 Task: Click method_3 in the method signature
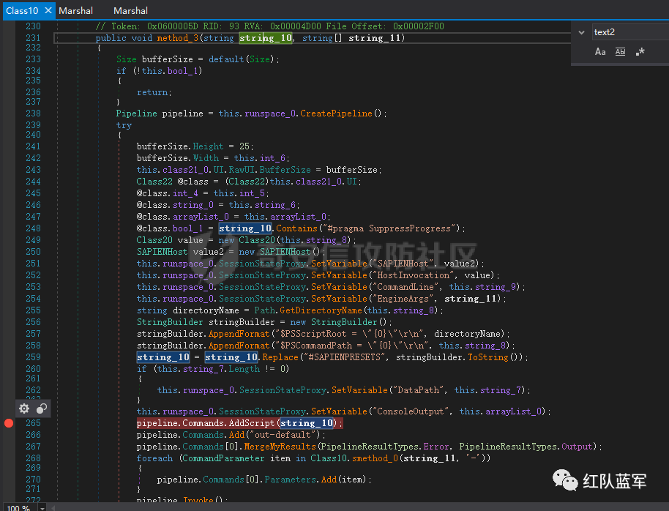(x=177, y=38)
